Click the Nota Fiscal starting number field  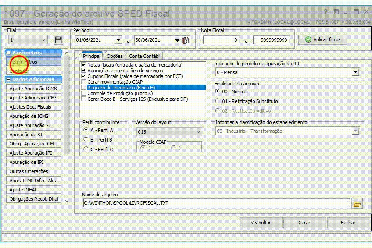221,40
